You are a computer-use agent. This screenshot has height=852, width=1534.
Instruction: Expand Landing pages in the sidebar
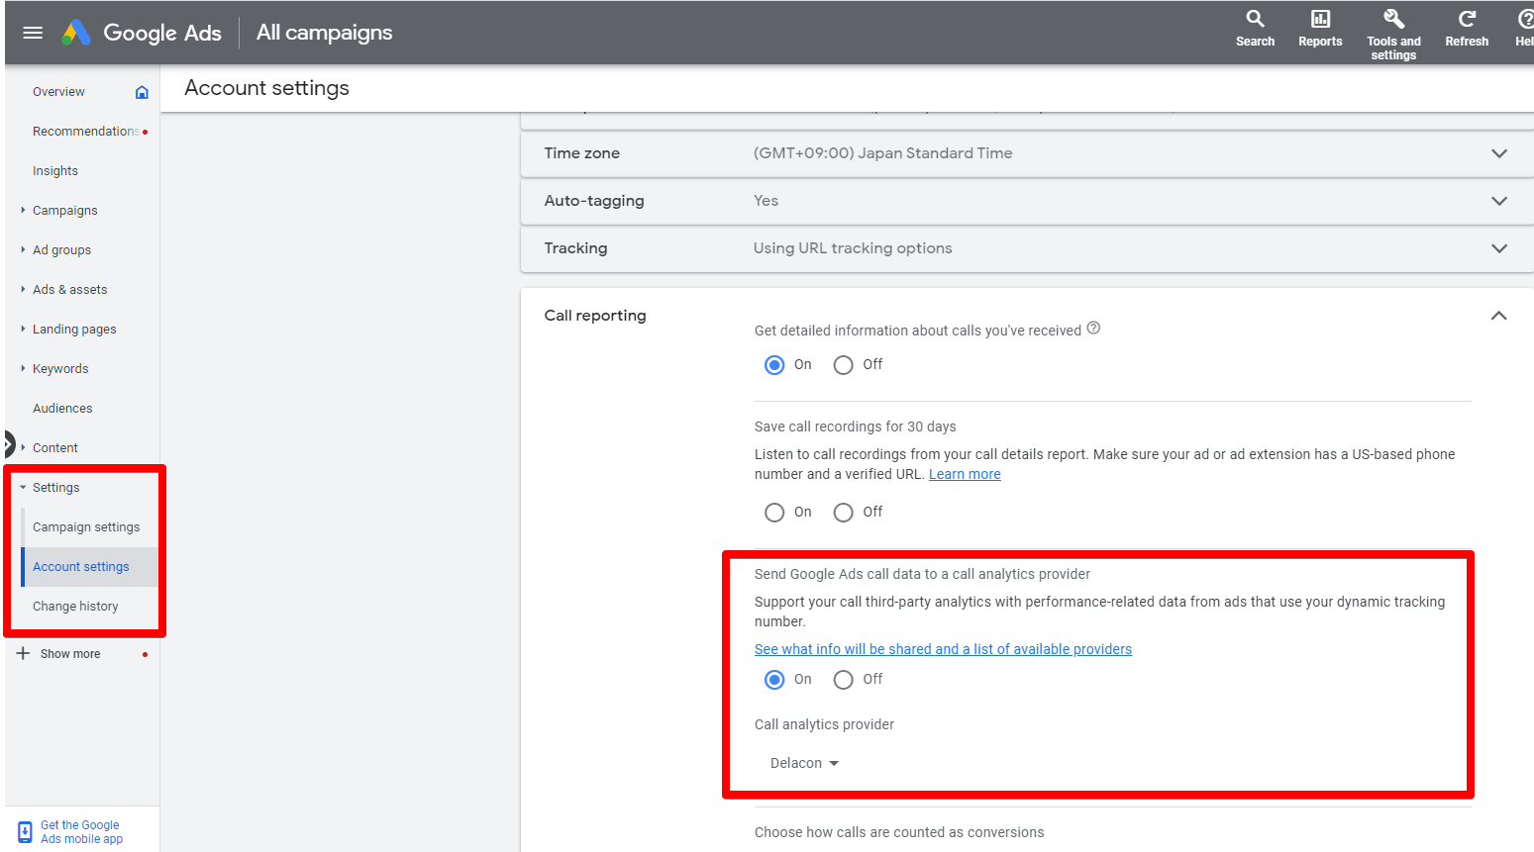click(23, 329)
